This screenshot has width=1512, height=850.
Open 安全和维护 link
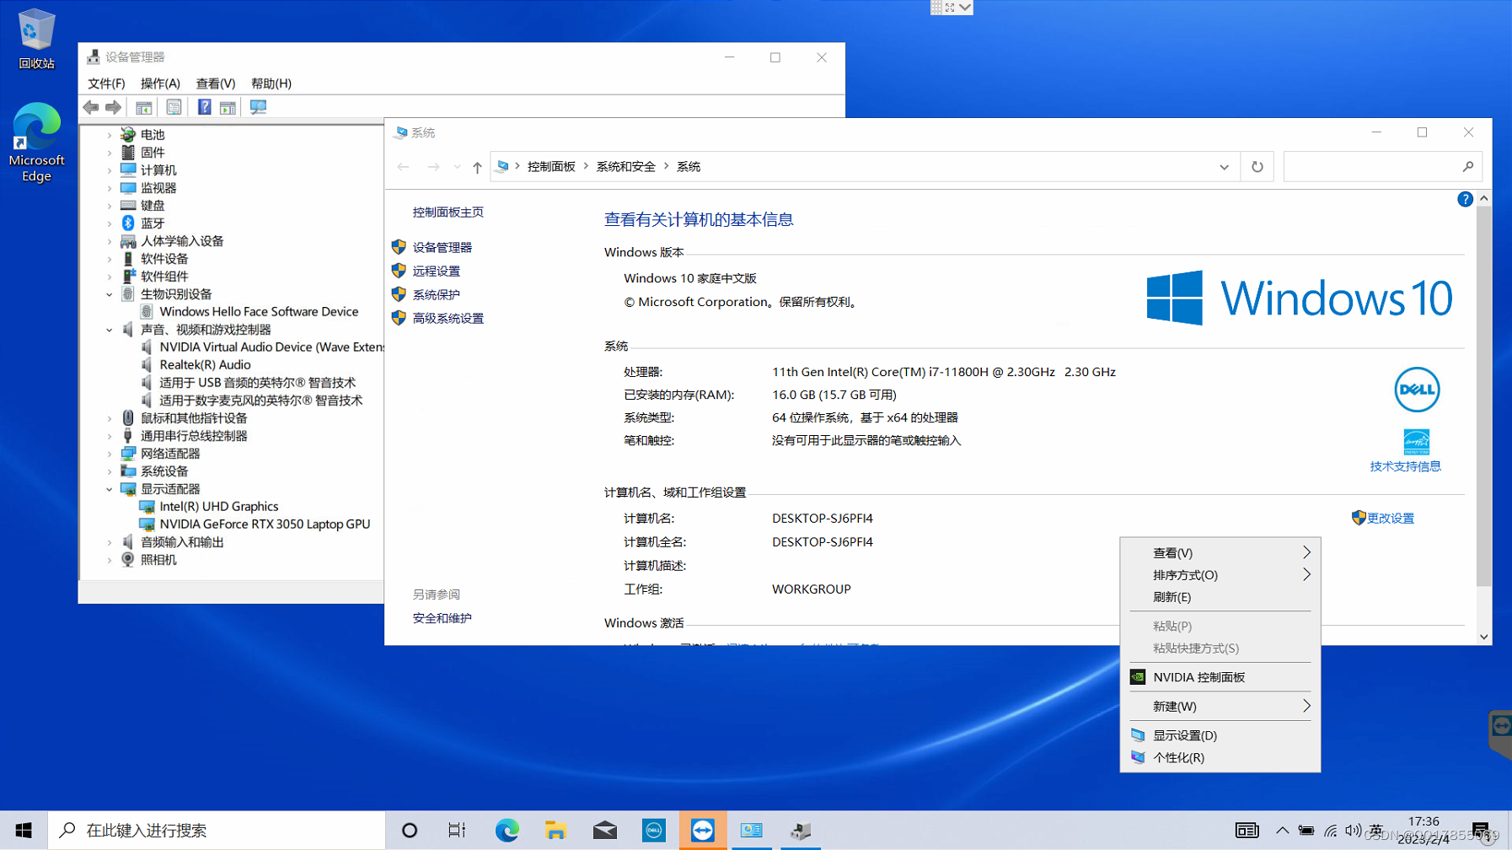pyautogui.click(x=442, y=618)
